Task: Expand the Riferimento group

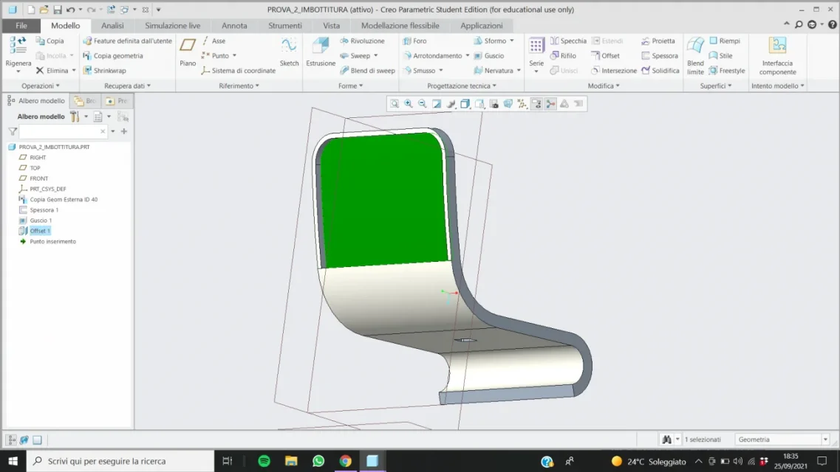Action: coord(239,86)
